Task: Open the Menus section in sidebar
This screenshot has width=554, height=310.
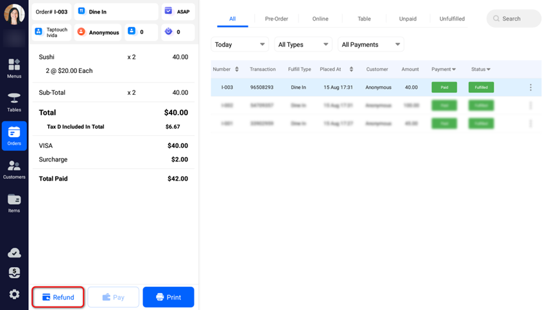Action: pos(14,68)
